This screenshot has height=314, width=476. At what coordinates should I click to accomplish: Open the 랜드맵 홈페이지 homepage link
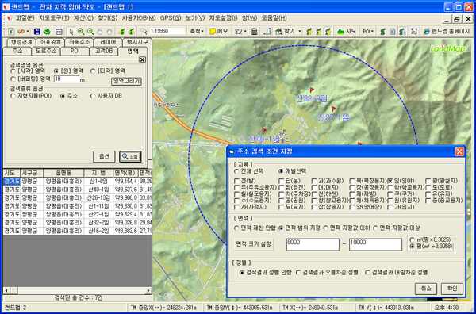(446, 31)
